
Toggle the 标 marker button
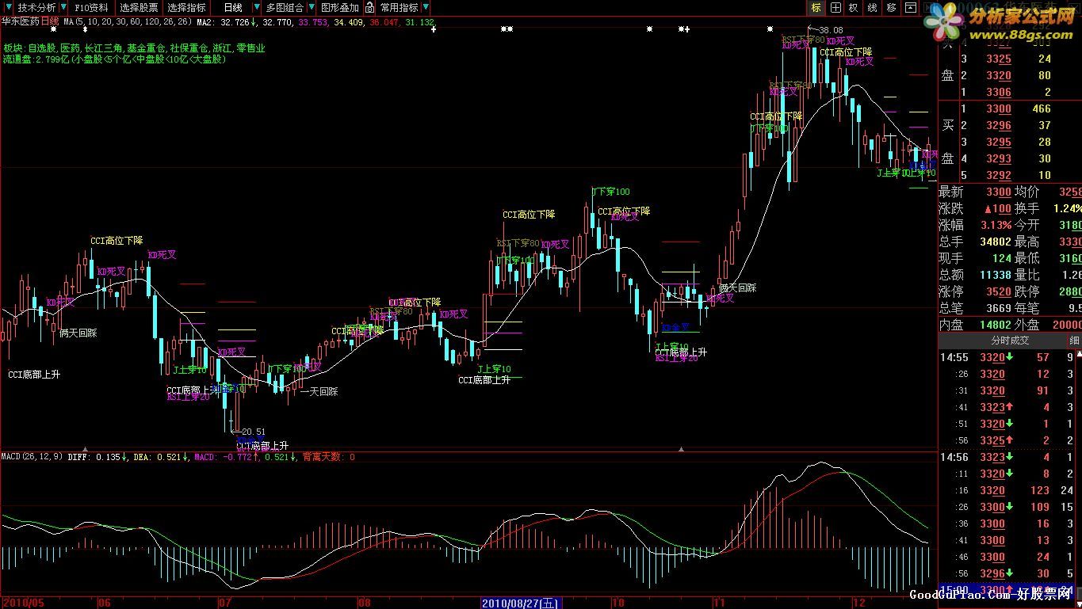(x=816, y=8)
